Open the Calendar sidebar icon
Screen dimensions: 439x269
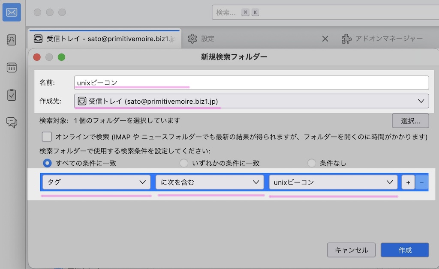click(x=12, y=67)
